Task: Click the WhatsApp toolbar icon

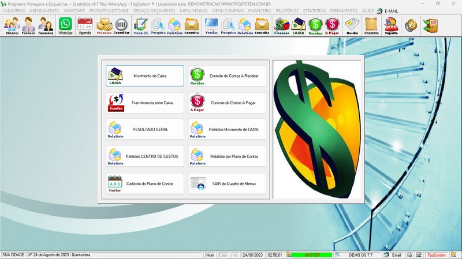Action: point(65,26)
